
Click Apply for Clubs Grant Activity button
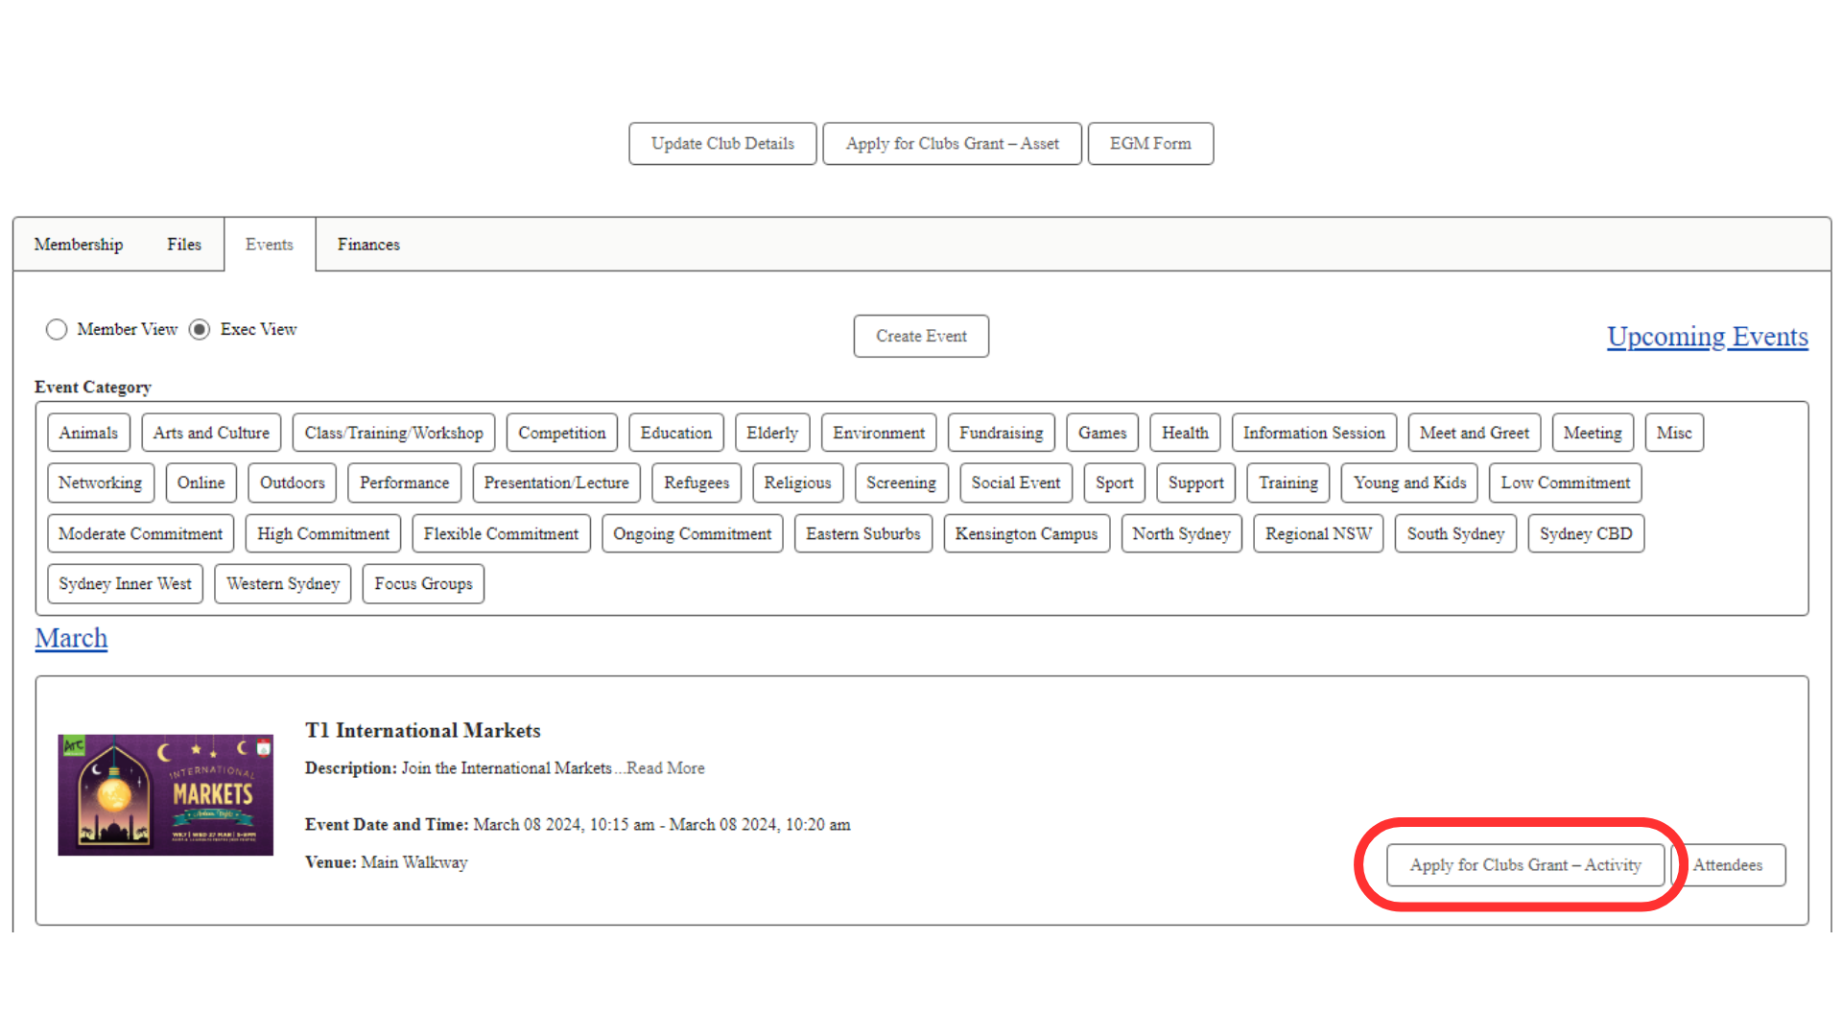coord(1524,864)
